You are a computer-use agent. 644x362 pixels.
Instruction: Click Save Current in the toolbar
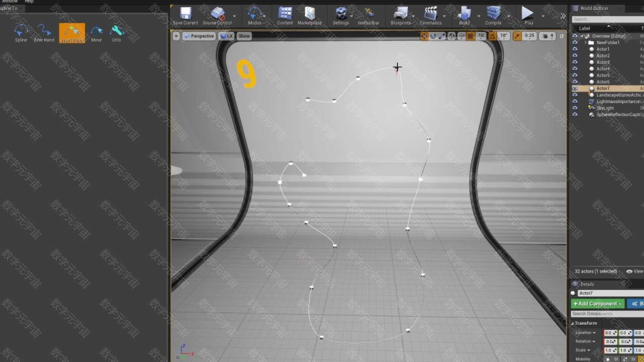pyautogui.click(x=186, y=16)
